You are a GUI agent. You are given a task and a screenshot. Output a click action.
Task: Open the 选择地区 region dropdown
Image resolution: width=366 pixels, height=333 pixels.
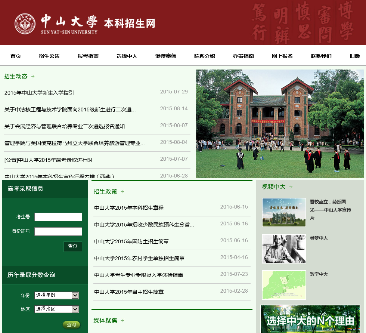[57, 309]
